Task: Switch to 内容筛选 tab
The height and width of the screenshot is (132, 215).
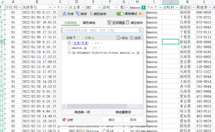Action: [70, 23]
